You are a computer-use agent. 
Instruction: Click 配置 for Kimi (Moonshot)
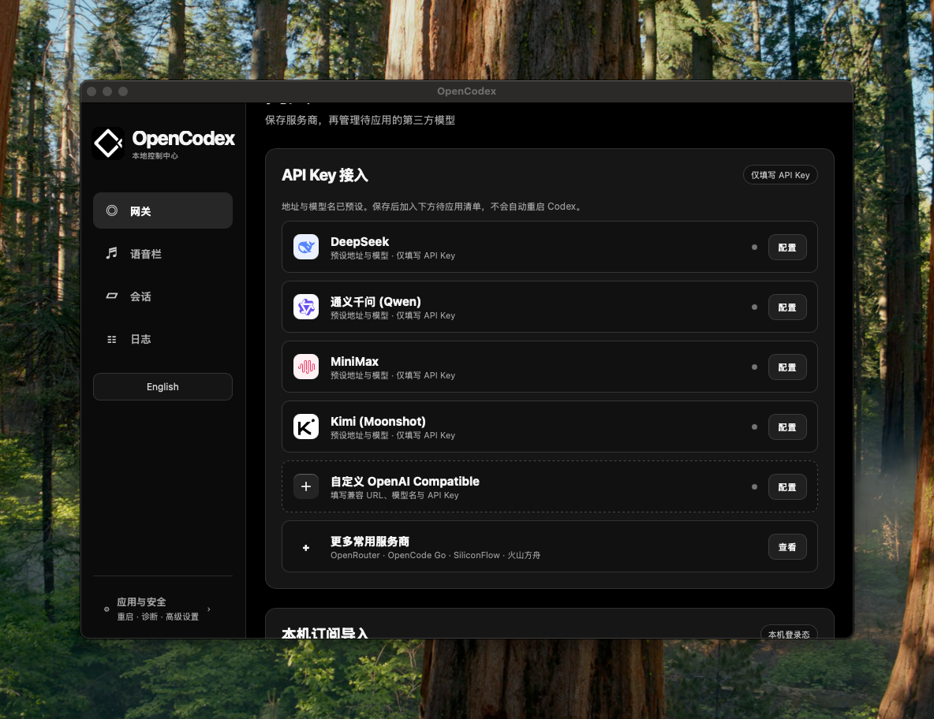787,427
